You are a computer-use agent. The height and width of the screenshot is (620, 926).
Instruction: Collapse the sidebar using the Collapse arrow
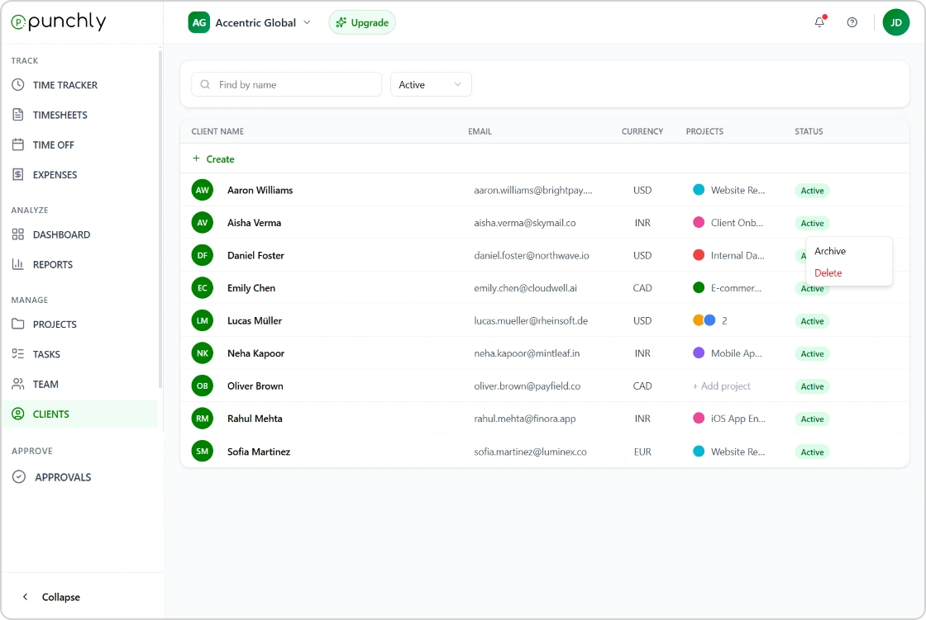click(26, 597)
